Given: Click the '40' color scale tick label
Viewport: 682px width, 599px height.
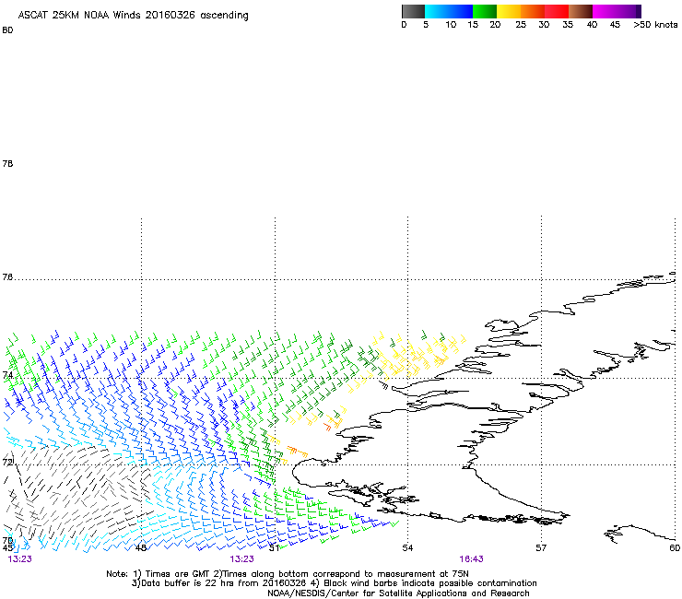Looking at the screenshot, I should pyautogui.click(x=592, y=25).
